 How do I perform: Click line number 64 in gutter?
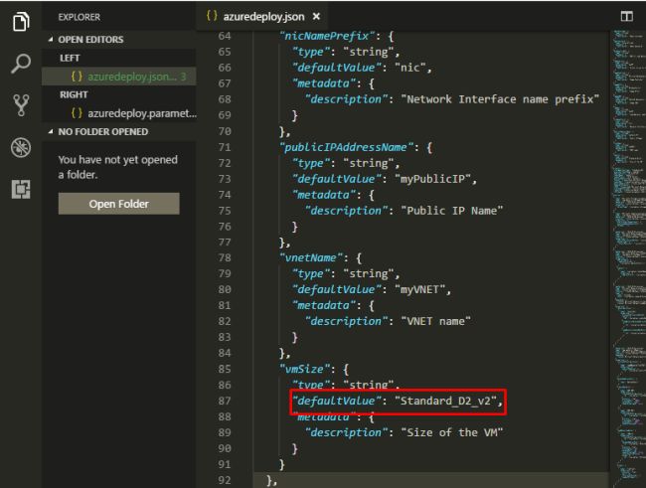click(x=225, y=36)
